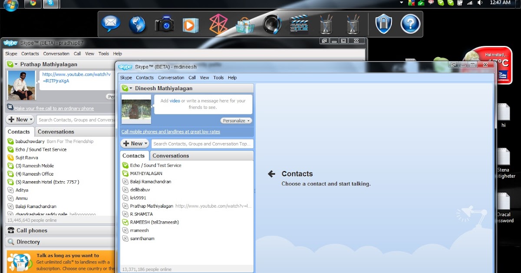
Task: Open the volume control in the system tray
Action: pos(480,3)
